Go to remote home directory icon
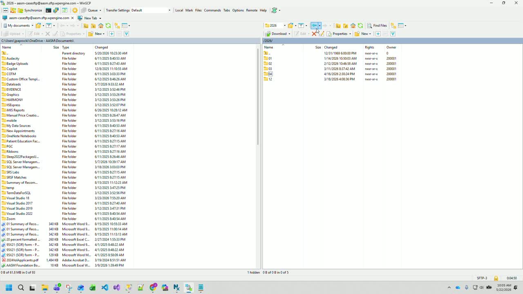This screenshot has width=523, height=294. coord(353,26)
